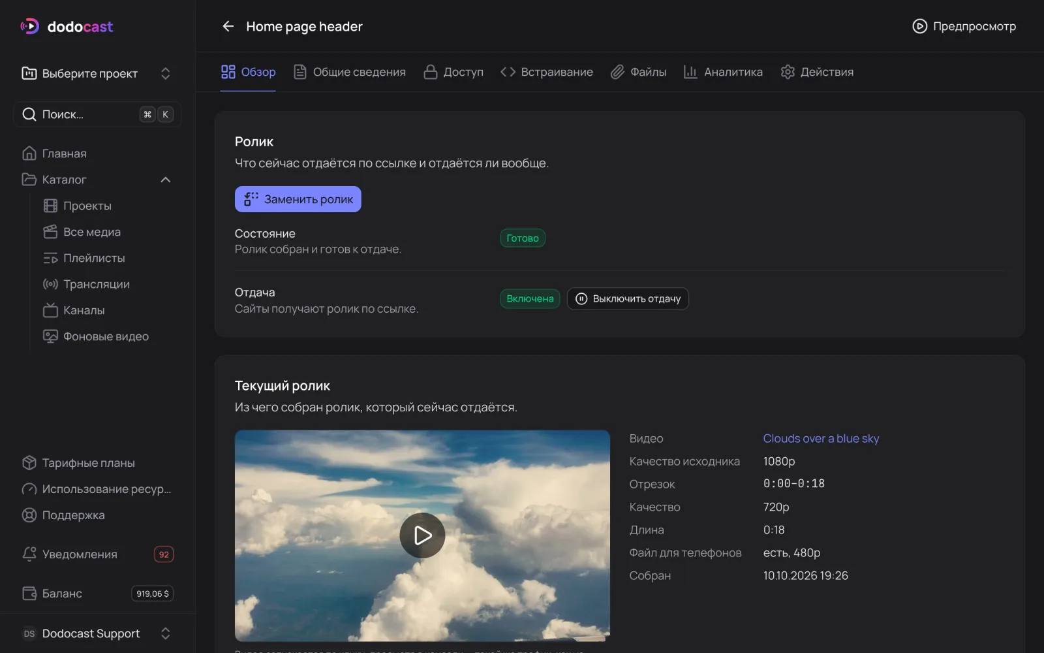
Task: Click the Главная home icon
Action: point(29,153)
